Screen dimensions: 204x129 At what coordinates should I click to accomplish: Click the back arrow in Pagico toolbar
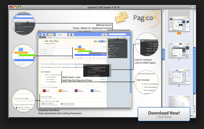40,35
